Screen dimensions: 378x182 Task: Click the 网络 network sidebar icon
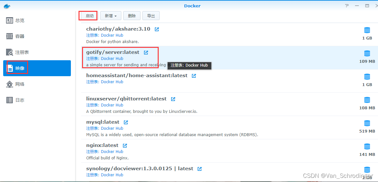click(x=9, y=84)
